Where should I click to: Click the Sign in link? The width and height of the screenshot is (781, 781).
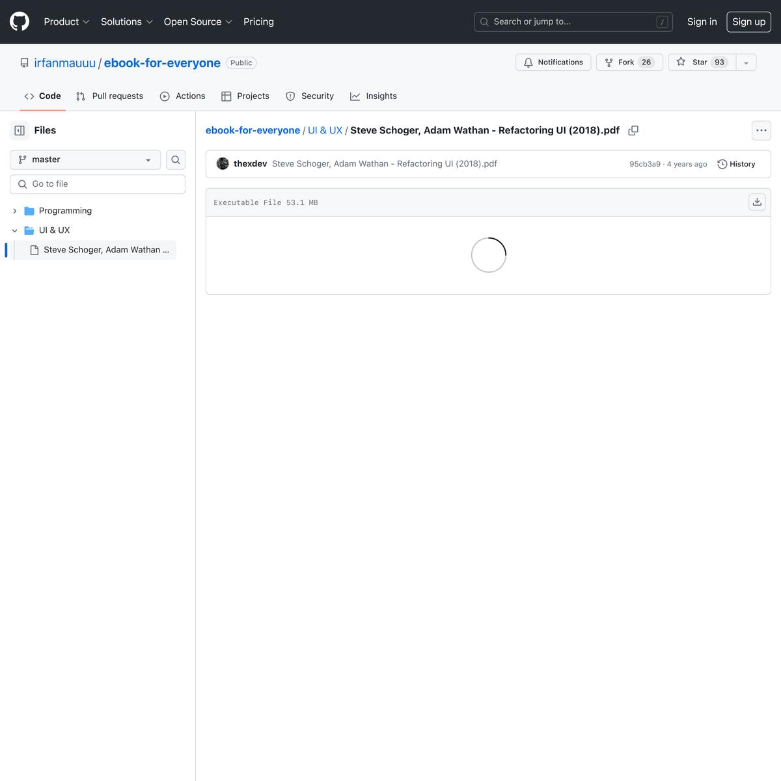pyautogui.click(x=702, y=21)
